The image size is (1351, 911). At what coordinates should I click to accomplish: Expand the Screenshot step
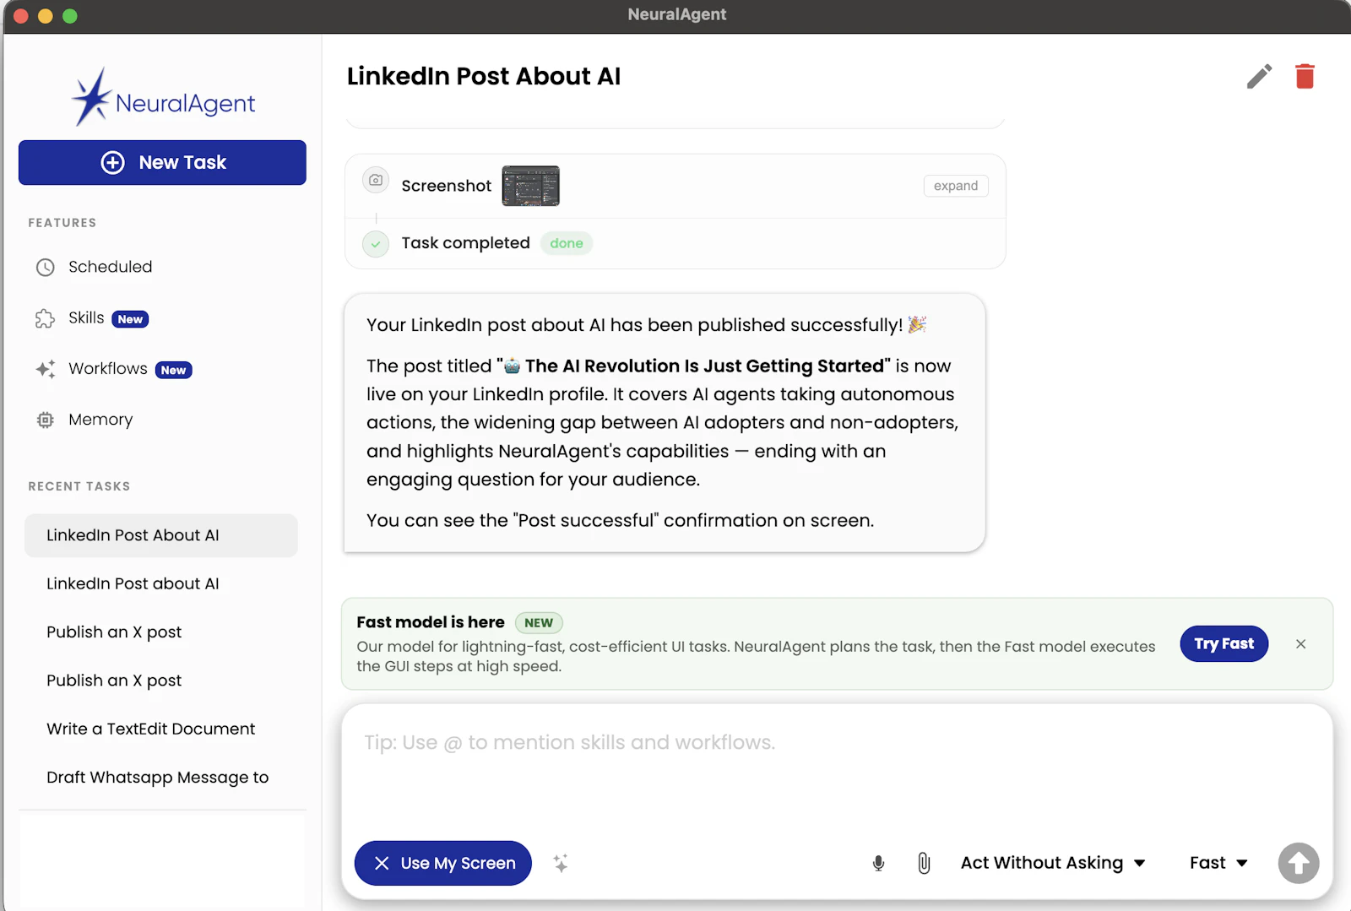point(956,186)
